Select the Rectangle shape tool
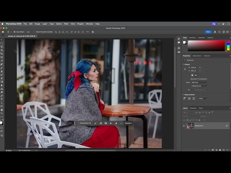231x173 pixels. point(1,106)
